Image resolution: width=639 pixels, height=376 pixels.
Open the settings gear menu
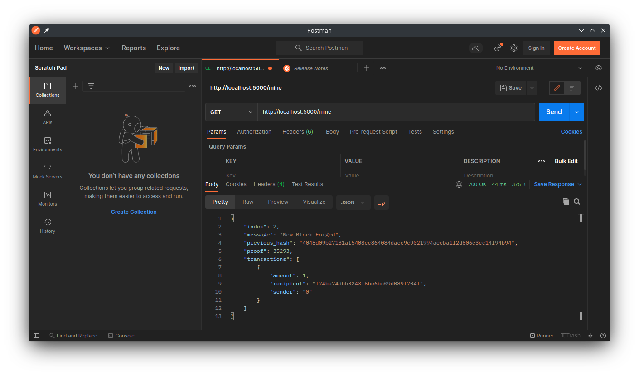(x=514, y=48)
